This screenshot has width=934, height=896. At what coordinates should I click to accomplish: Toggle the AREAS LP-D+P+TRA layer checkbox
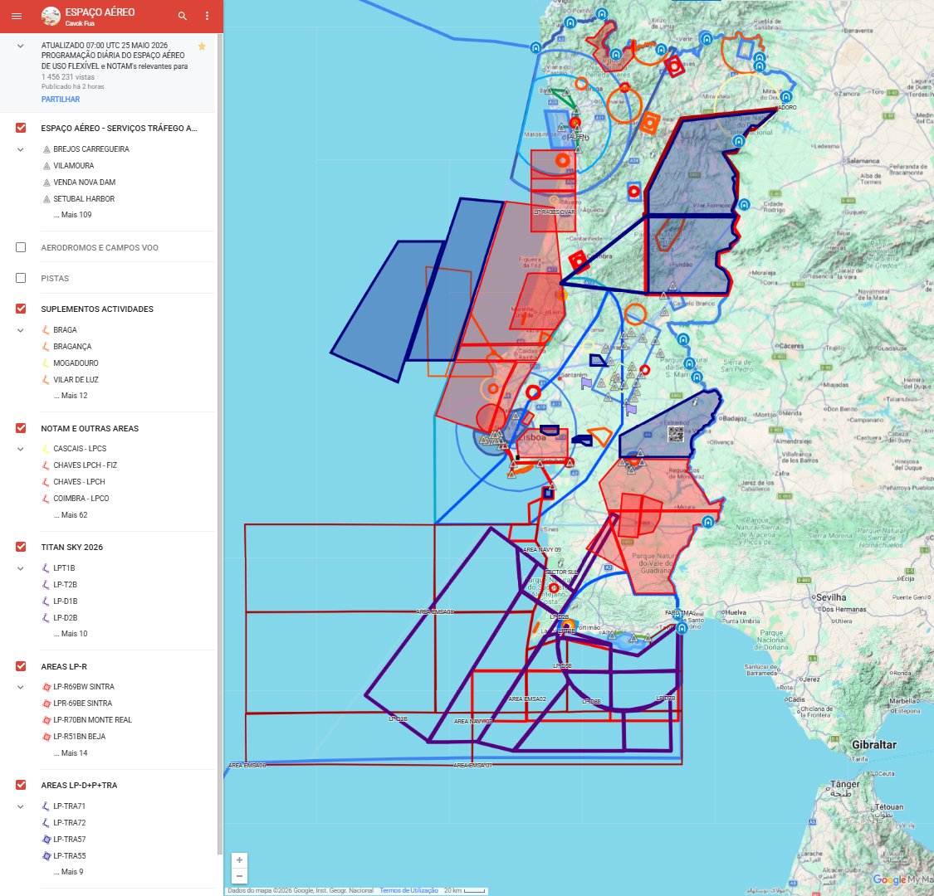[21, 785]
